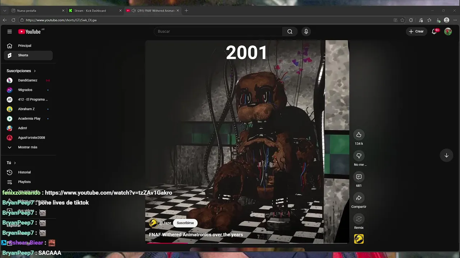Click the search magnifier button

pos(290,32)
